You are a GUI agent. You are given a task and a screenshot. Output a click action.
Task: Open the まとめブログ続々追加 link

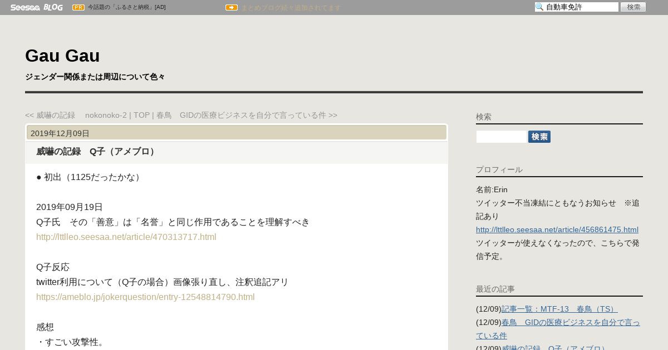tap(291, 8)
